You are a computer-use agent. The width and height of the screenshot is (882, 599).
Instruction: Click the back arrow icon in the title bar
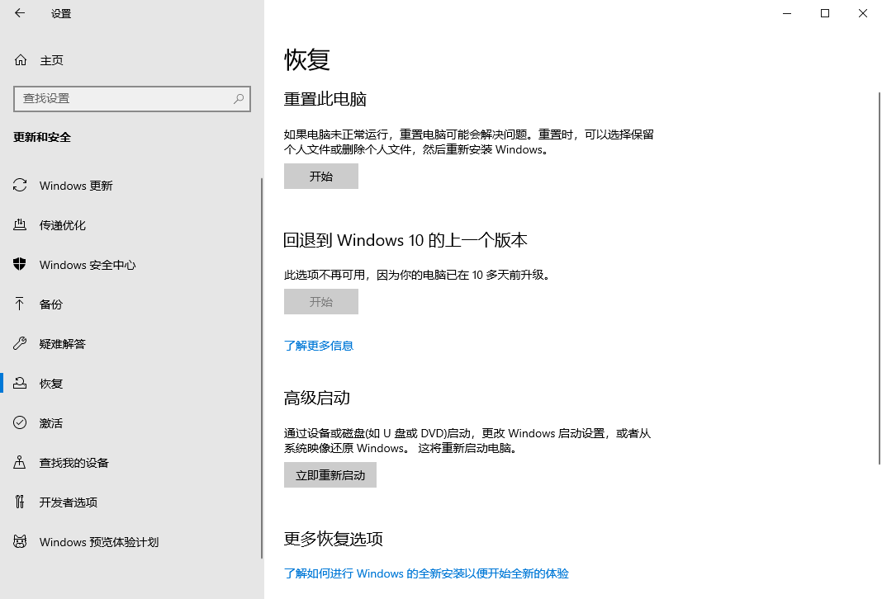[x=20, y=13]
